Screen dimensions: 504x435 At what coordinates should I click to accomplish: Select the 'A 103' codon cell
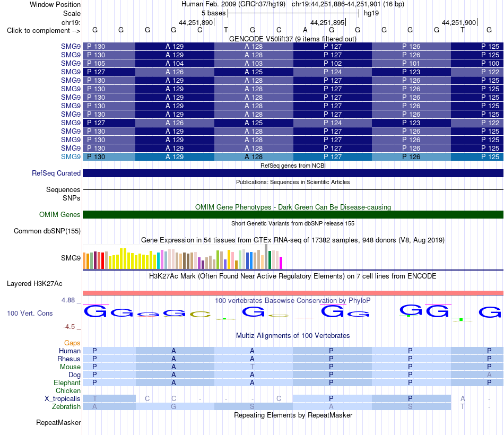254,63
